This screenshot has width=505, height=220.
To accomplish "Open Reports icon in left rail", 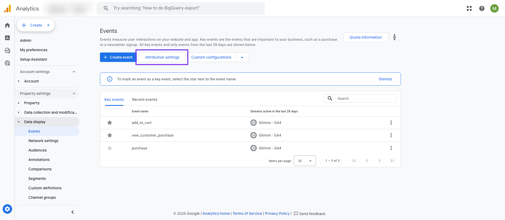I will [7, 38].
